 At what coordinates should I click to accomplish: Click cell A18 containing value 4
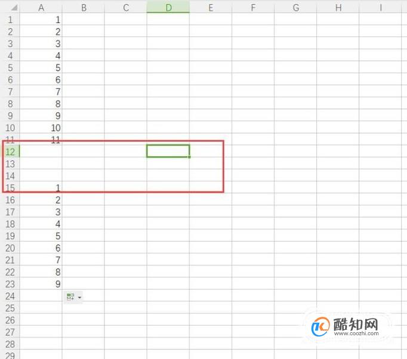click(x=41, y=224)
